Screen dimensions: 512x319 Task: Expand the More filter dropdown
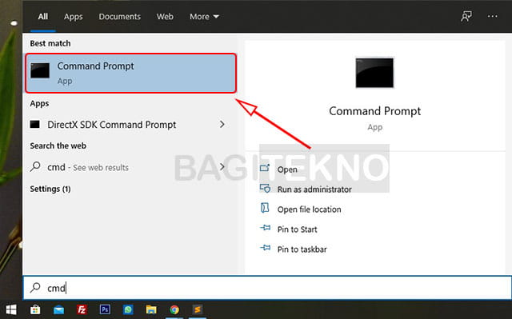point(204,17)
